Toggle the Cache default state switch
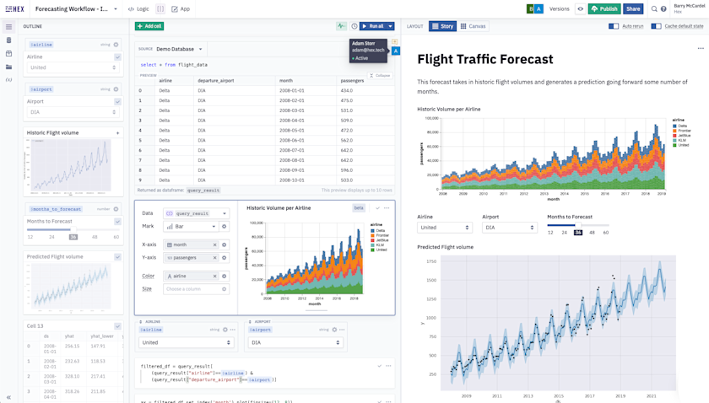 [x=656, y=26]
